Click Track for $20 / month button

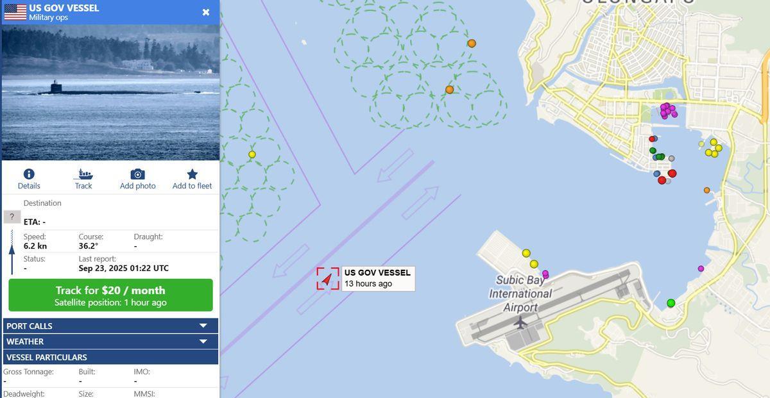click(110, 295)
